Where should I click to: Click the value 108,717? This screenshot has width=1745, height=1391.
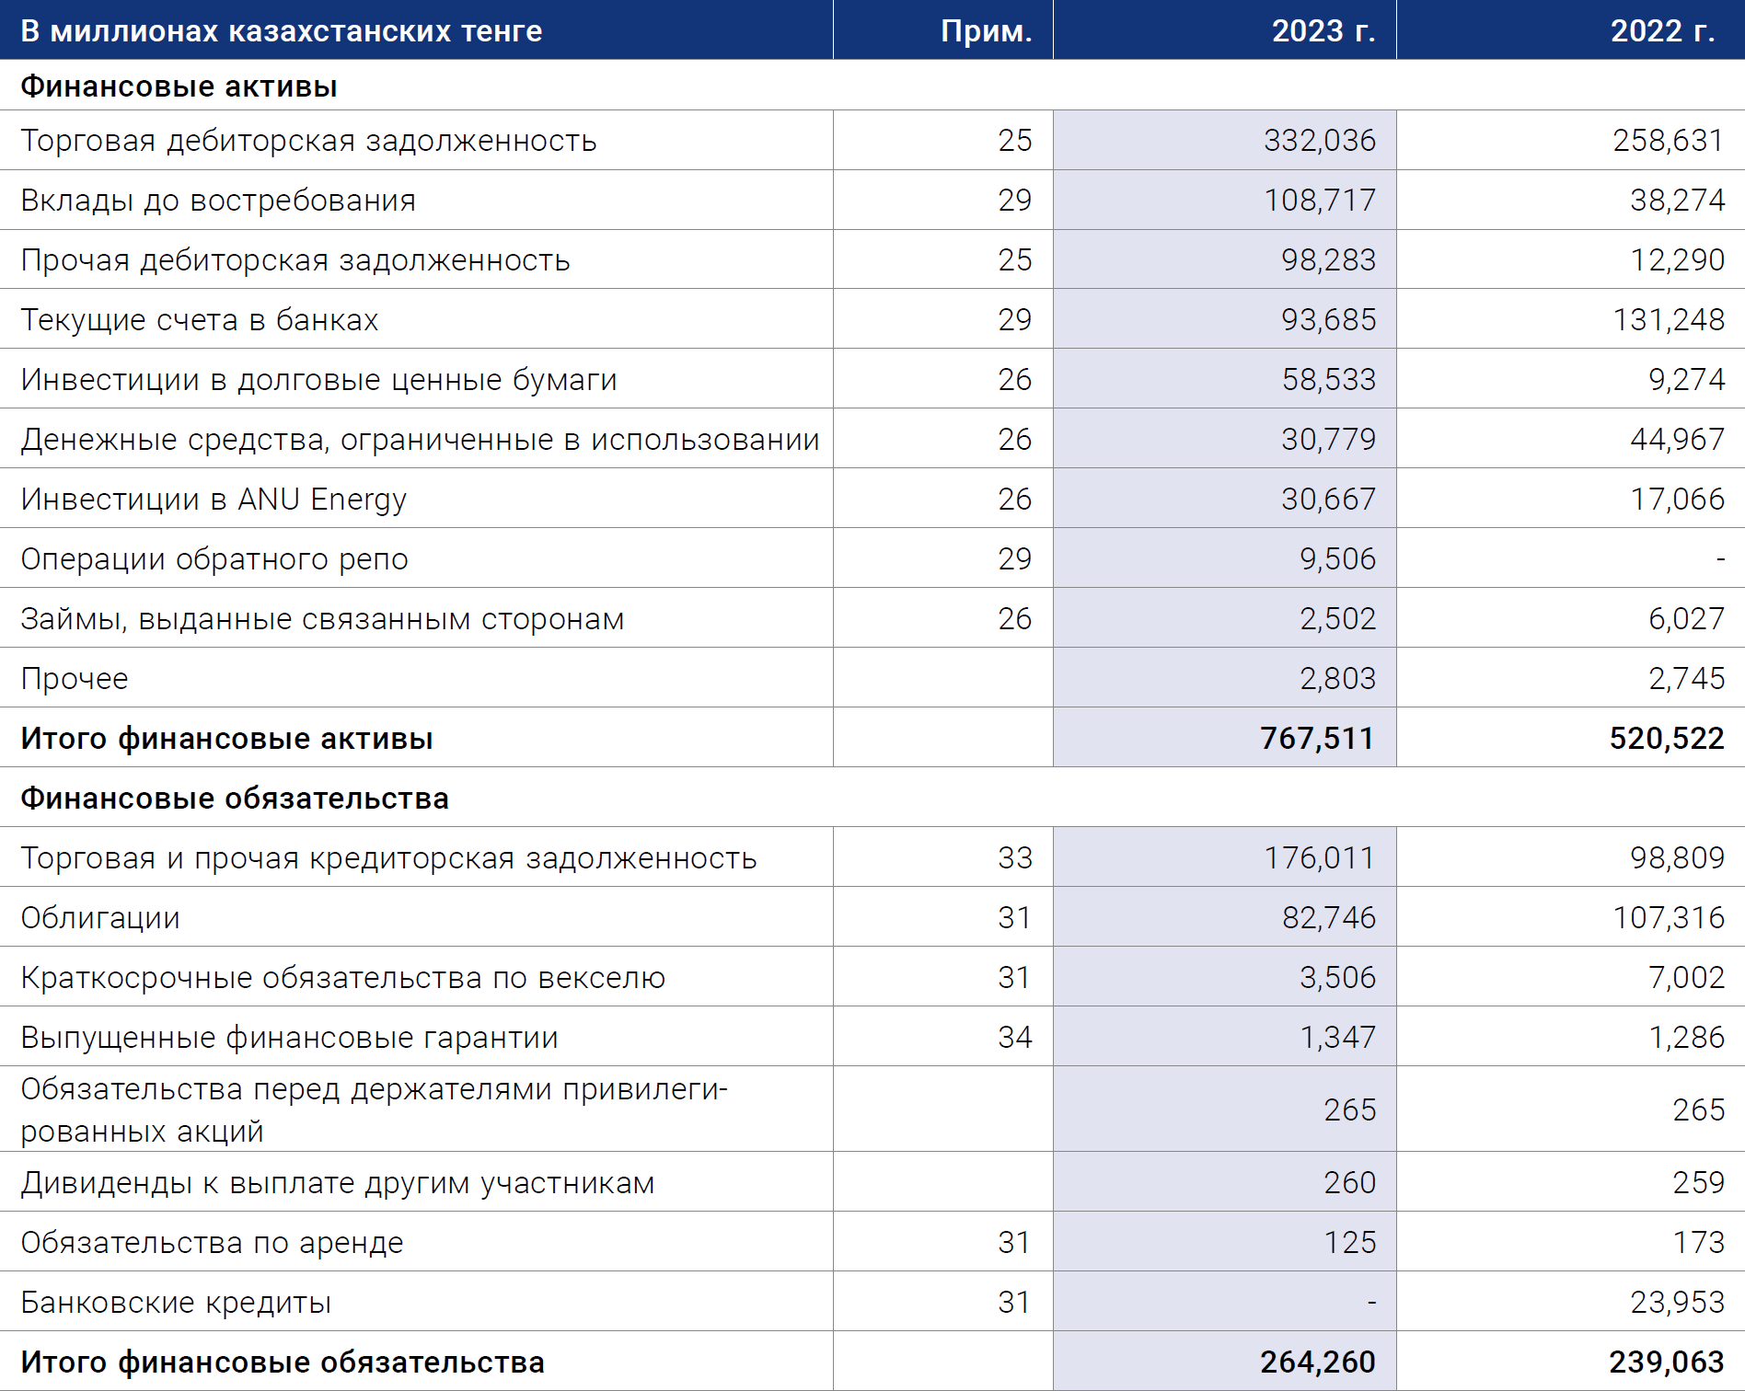click(x=1320, y=201)
